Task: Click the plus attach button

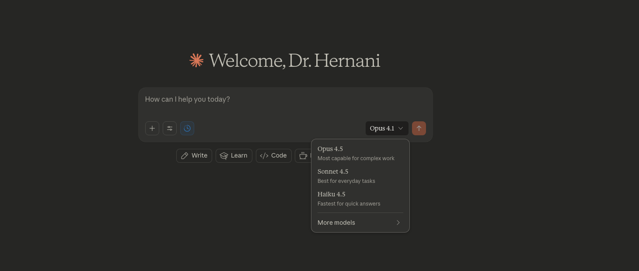Action: (x=152, y=128)
